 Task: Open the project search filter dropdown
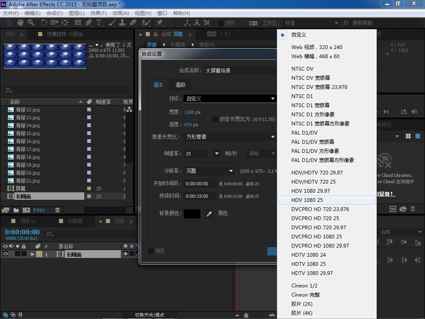(x=9, y=90)
